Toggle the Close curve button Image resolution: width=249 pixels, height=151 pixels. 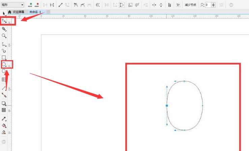(122, 5)
